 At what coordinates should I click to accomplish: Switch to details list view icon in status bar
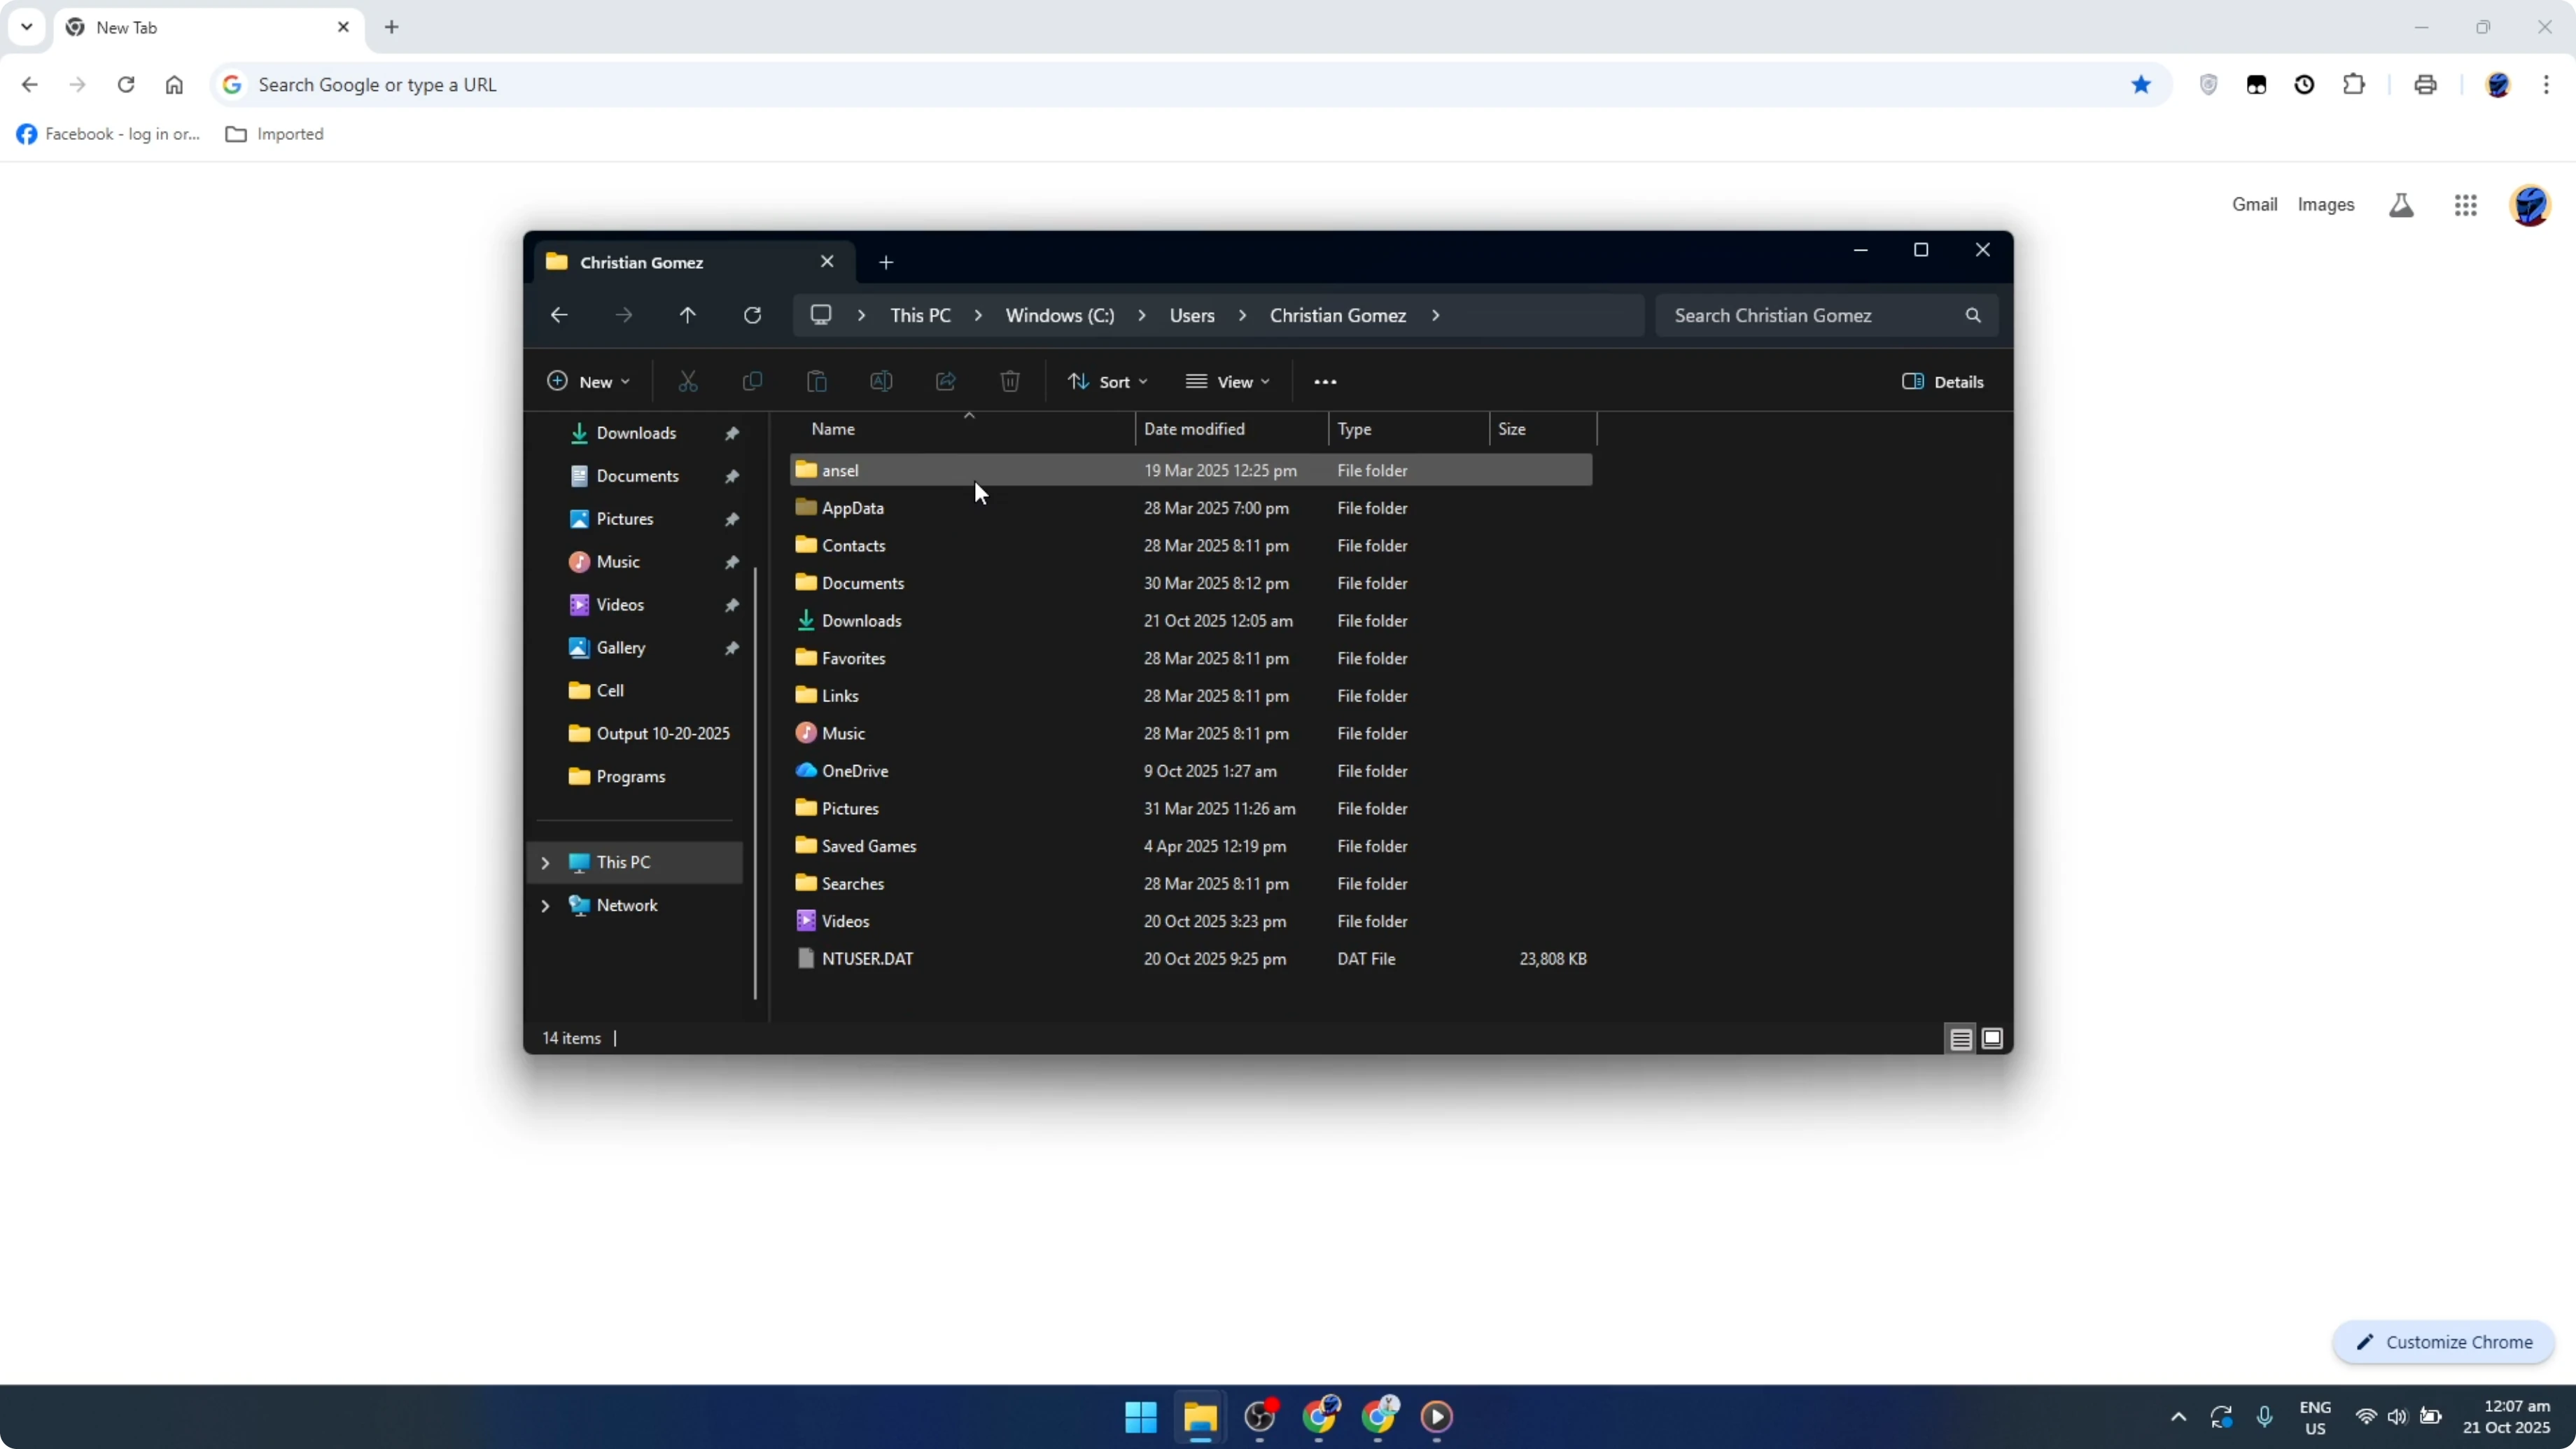coord(1961,1039)
